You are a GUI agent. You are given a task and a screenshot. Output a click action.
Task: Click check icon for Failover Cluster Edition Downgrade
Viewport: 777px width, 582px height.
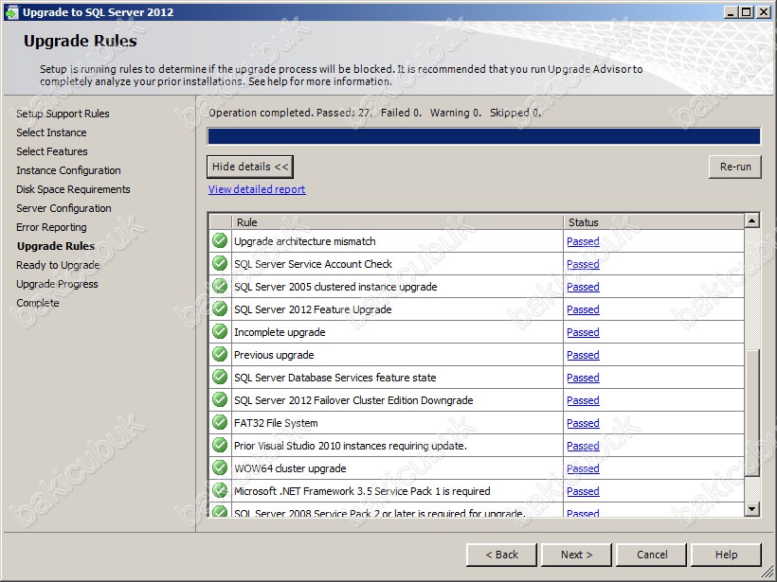[x=220, y=400]
